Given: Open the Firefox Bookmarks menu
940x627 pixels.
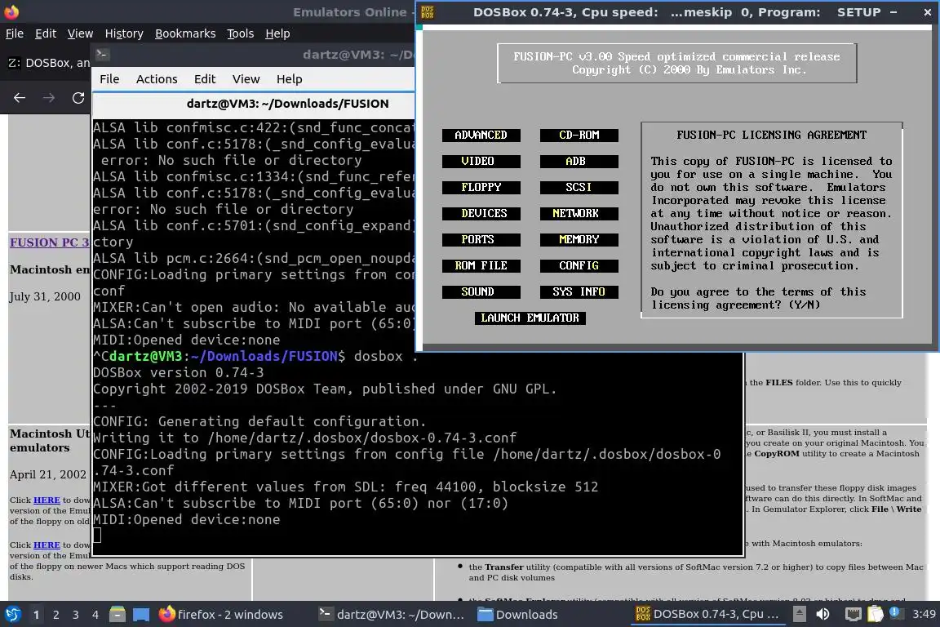Looking at the screenshot, I should (x=185, y=33).
